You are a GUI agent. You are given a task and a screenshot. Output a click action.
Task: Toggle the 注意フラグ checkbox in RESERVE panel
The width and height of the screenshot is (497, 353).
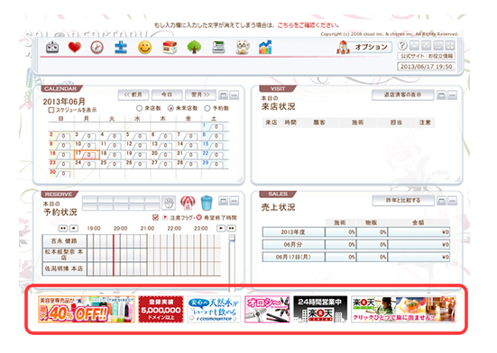point(155,218)
